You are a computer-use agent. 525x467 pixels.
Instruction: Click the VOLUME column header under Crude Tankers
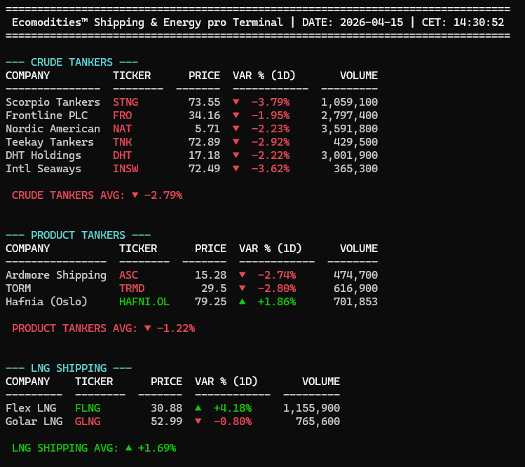(x=359, y=76)
